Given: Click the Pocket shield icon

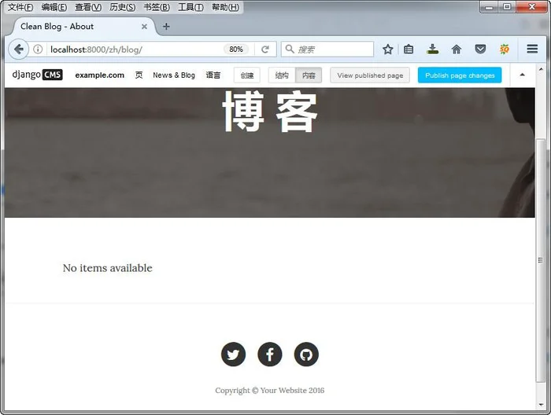Looking at the screenshot, I should point(480,49).
